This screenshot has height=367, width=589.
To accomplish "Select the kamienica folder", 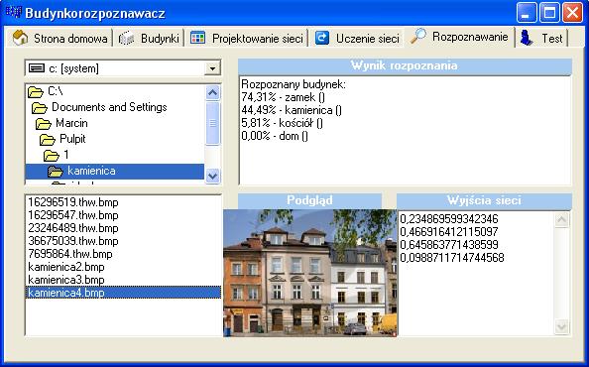I will [115, 172].
